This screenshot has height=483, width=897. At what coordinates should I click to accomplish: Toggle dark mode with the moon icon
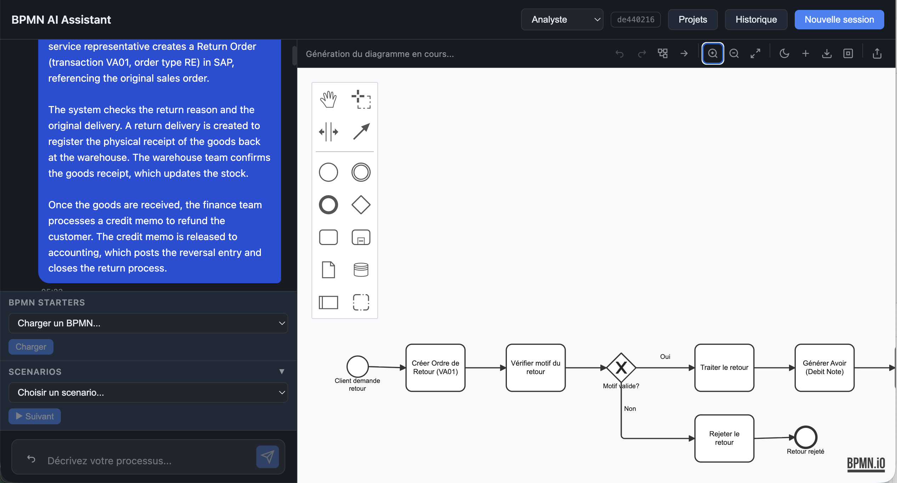pyautogui.click(x=784, y=53)
